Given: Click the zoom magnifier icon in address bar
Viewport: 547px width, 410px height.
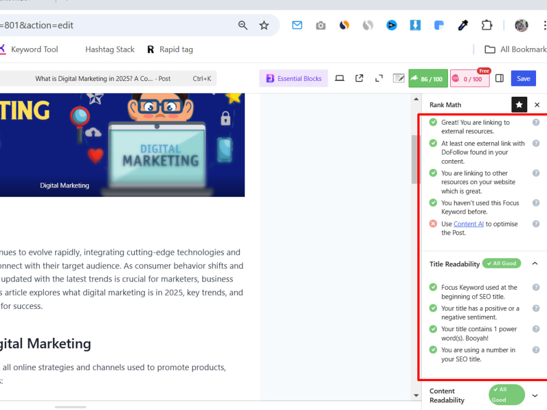Looking at the screenshot, I should pyautogui.click(x=243, y=25).
